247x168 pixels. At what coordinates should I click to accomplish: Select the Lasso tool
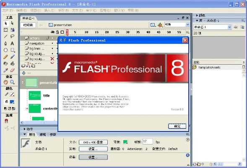point(12,37)
